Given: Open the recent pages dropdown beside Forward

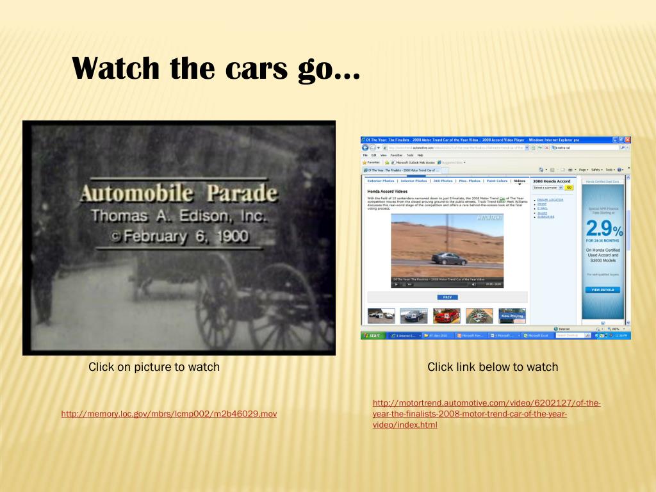Looking at the screenshot, I should tap(378, 148).
